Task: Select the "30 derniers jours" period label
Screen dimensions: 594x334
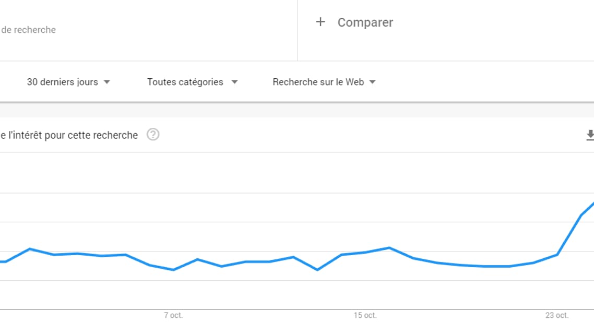Action: (62, 82)
